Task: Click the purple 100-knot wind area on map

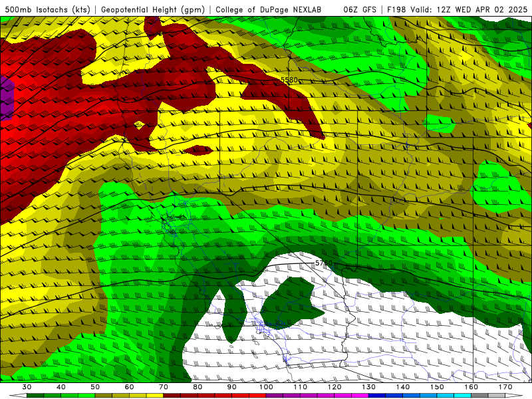Action: (6, 98)
